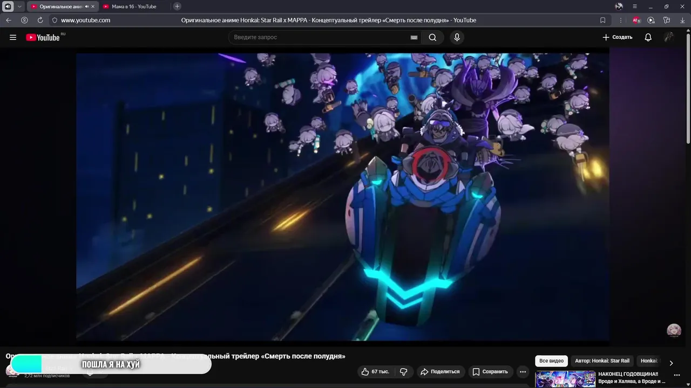Screen dimensions: 691x388
Task: Open the address bar three-dot menu
Action: pyautogui.click(x=620, y=20)
